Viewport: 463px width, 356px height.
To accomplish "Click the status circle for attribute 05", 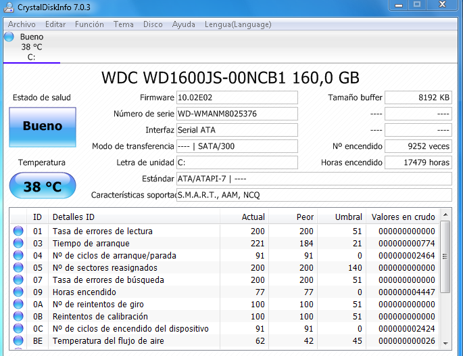I will tap(18, 267).
